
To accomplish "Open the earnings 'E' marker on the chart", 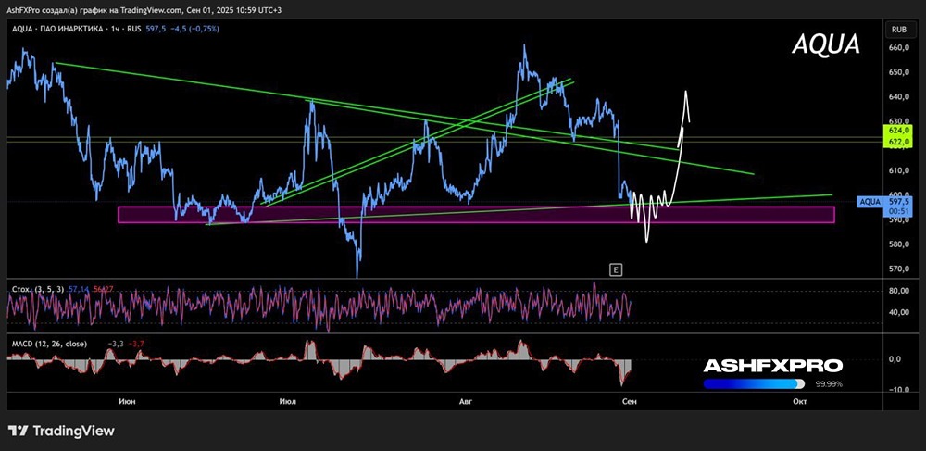I will tap(616, 269).
